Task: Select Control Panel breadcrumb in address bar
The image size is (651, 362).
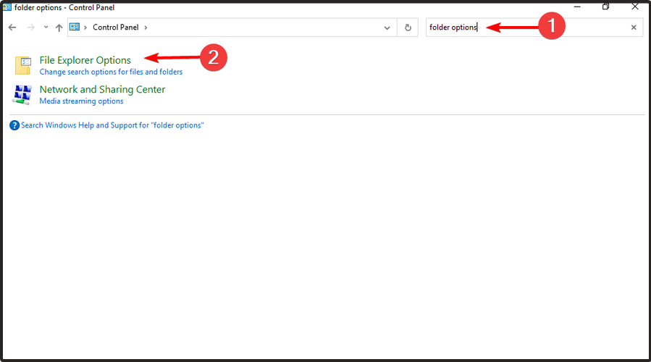Action: point(115,27)
